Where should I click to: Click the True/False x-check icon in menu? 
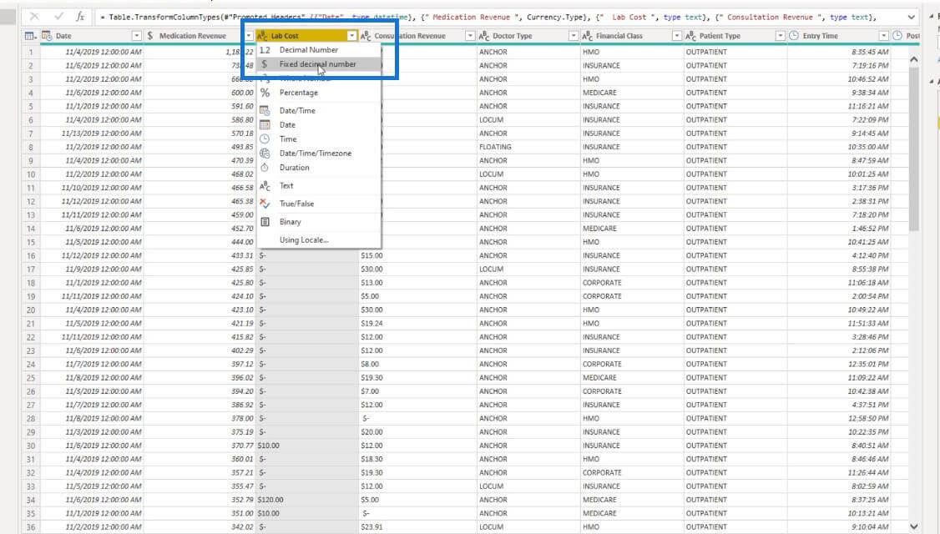click(x=265, y=204)
